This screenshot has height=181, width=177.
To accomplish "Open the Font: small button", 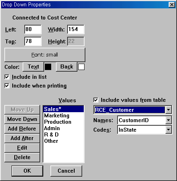I will point(45,55).
